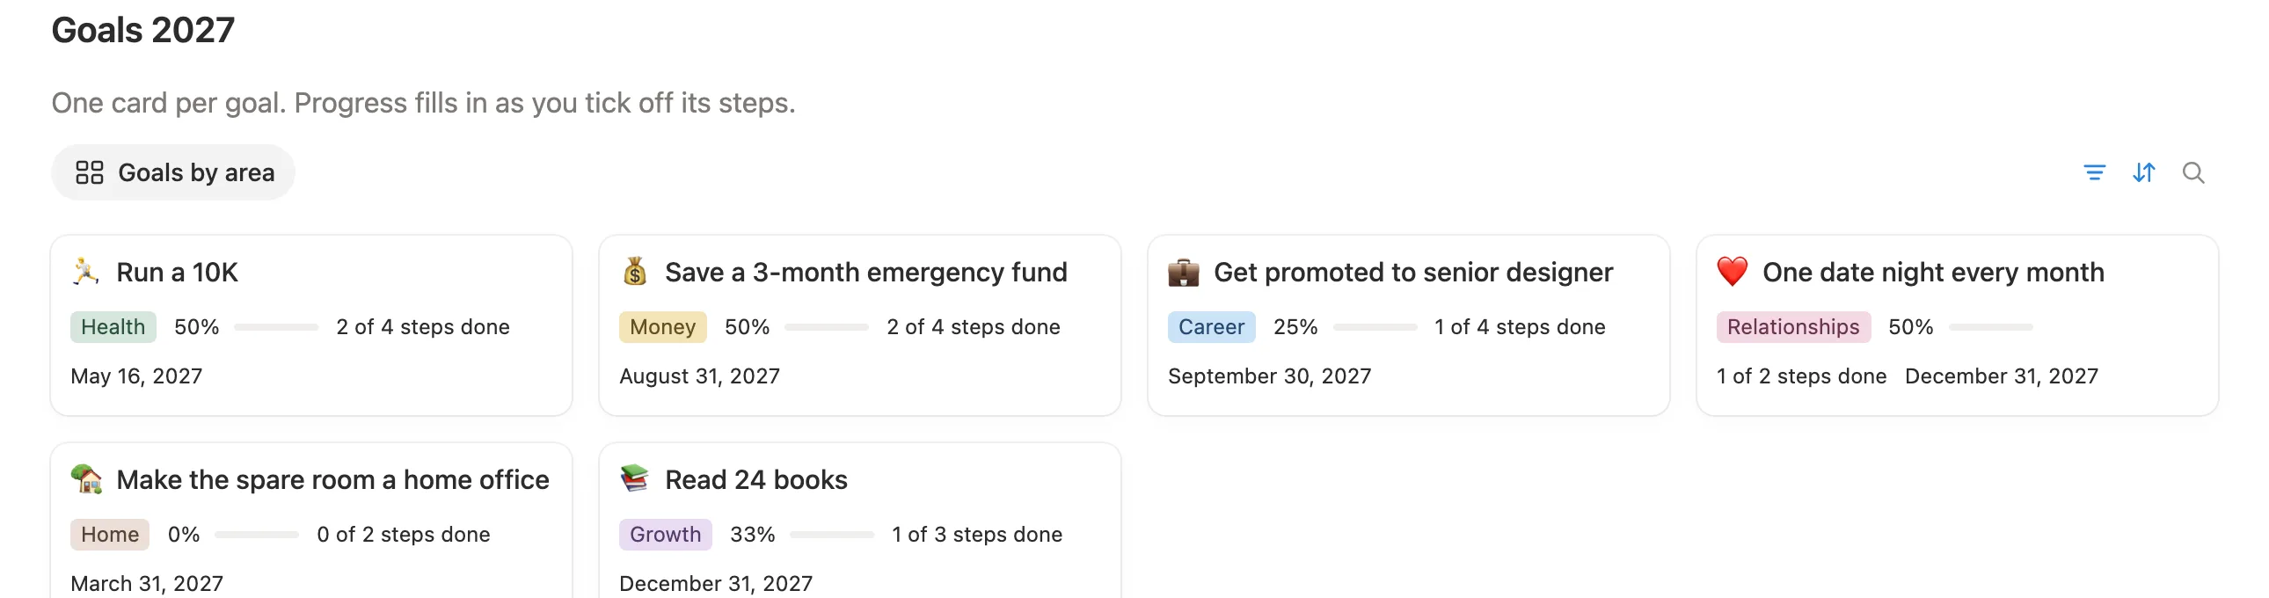2269x598 pixels.
Task: Click the house emoji on home office card
Action: click(86, 480)
